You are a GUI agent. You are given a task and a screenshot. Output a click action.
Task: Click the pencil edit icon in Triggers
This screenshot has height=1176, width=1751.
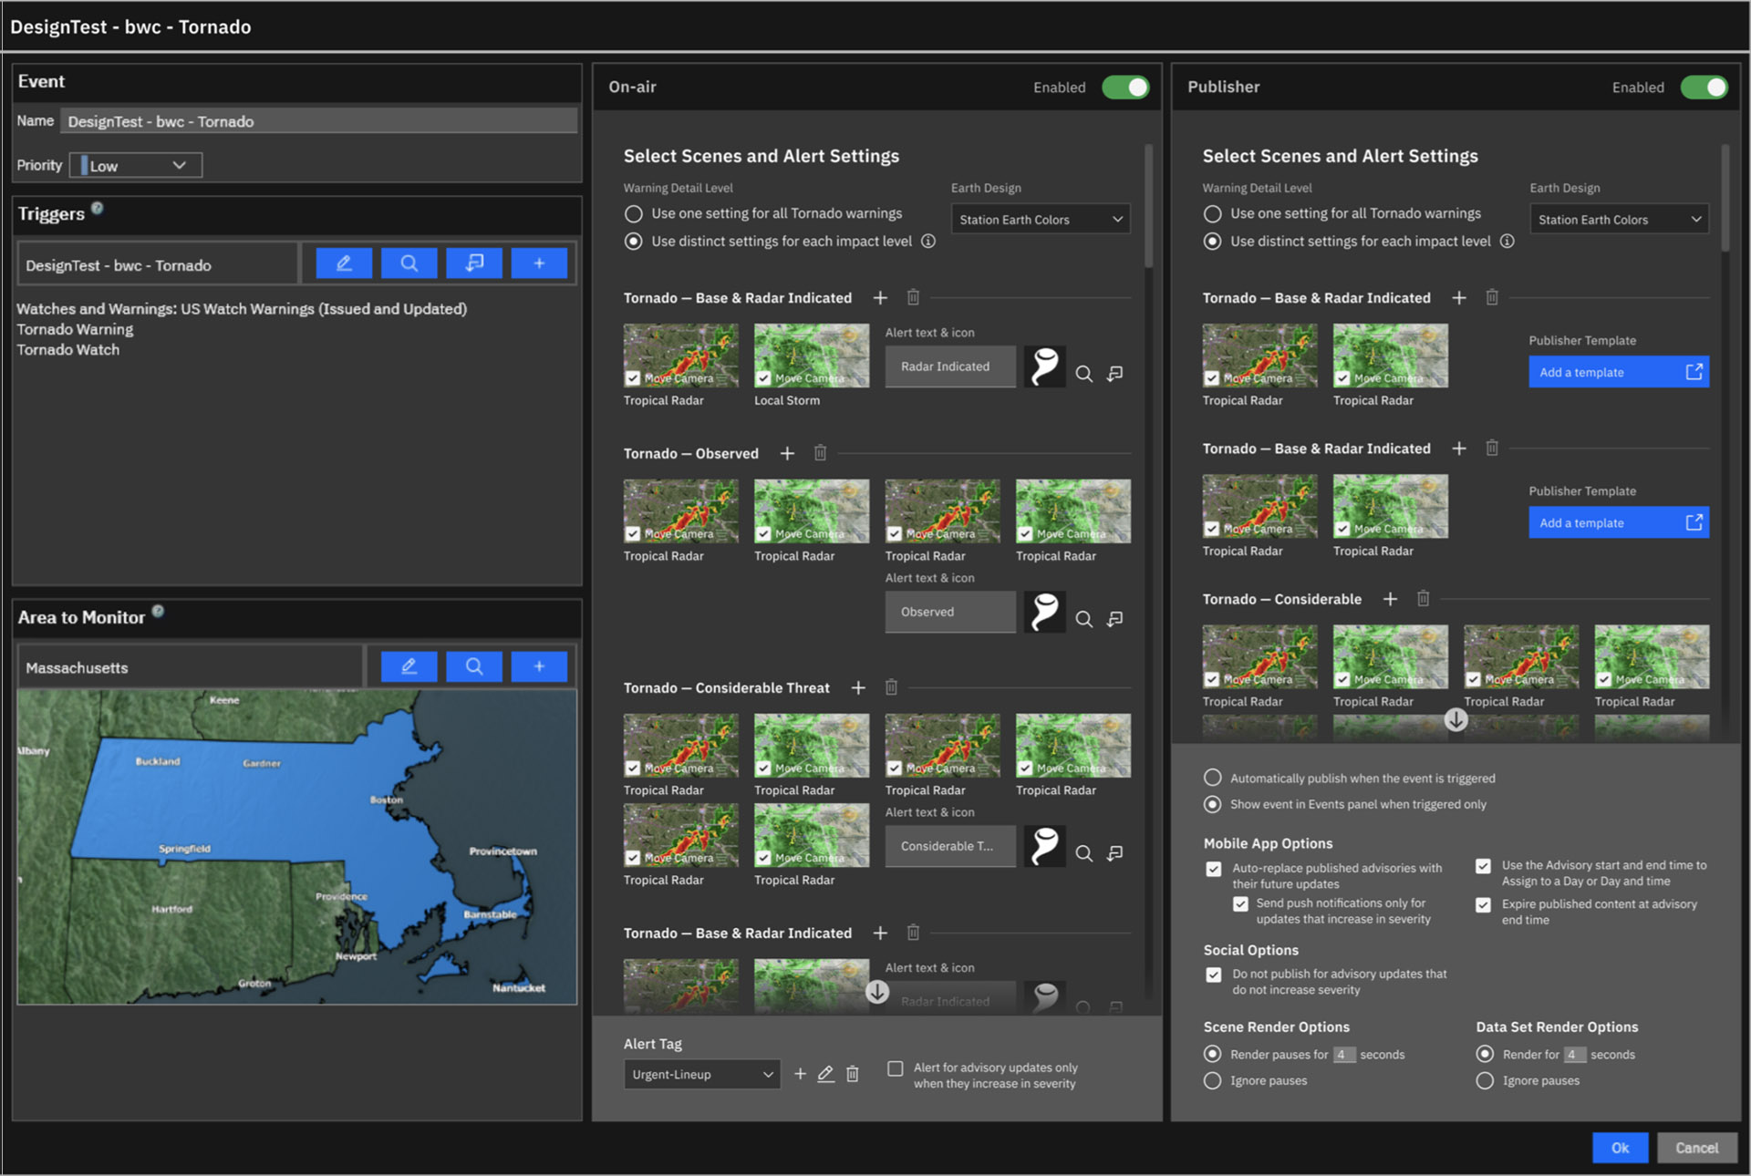344,263
